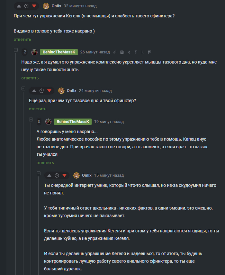The width and height of the screenshot is (225, 275).
Task: Downvote OnlIx's comment from 15 minutes ago
Action: [64, 175]
